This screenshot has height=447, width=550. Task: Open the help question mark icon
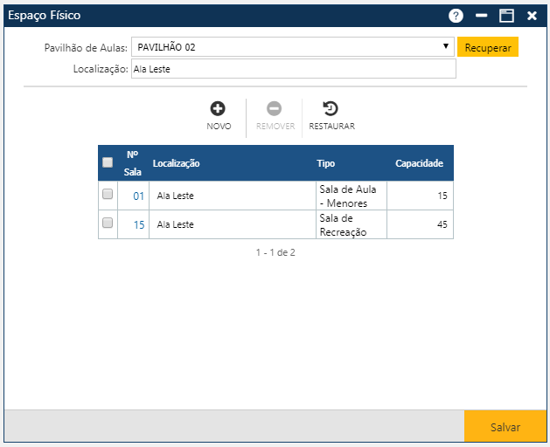(456, 16)
